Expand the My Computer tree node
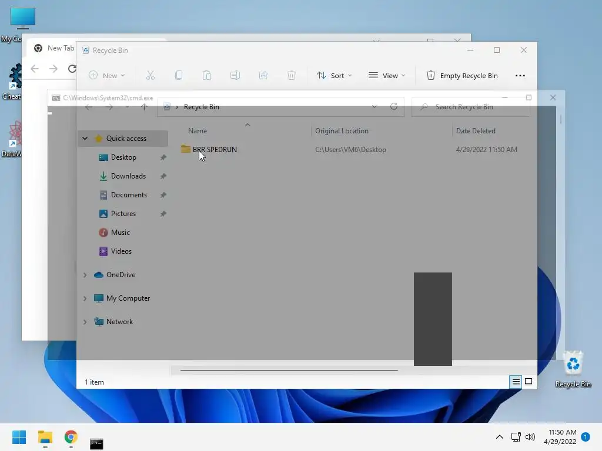 tap(85, 298)
